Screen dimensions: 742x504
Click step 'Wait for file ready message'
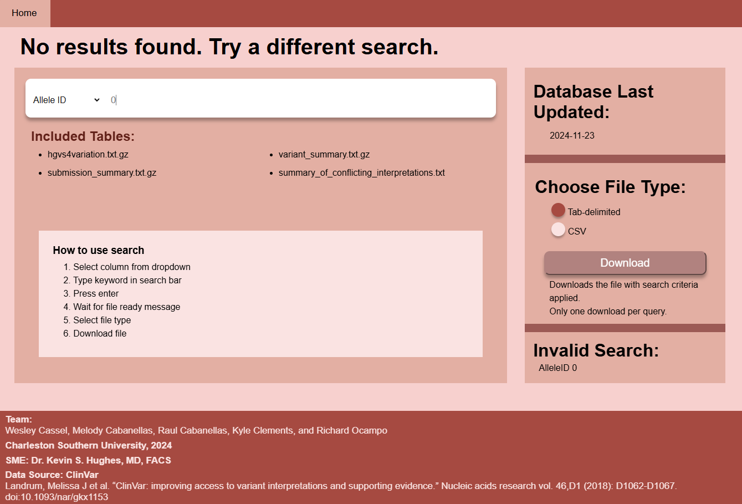[127, 307]
